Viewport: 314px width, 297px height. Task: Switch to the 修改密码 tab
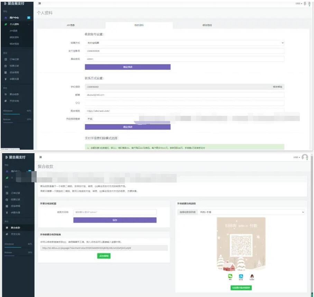(x=207, y=25)
